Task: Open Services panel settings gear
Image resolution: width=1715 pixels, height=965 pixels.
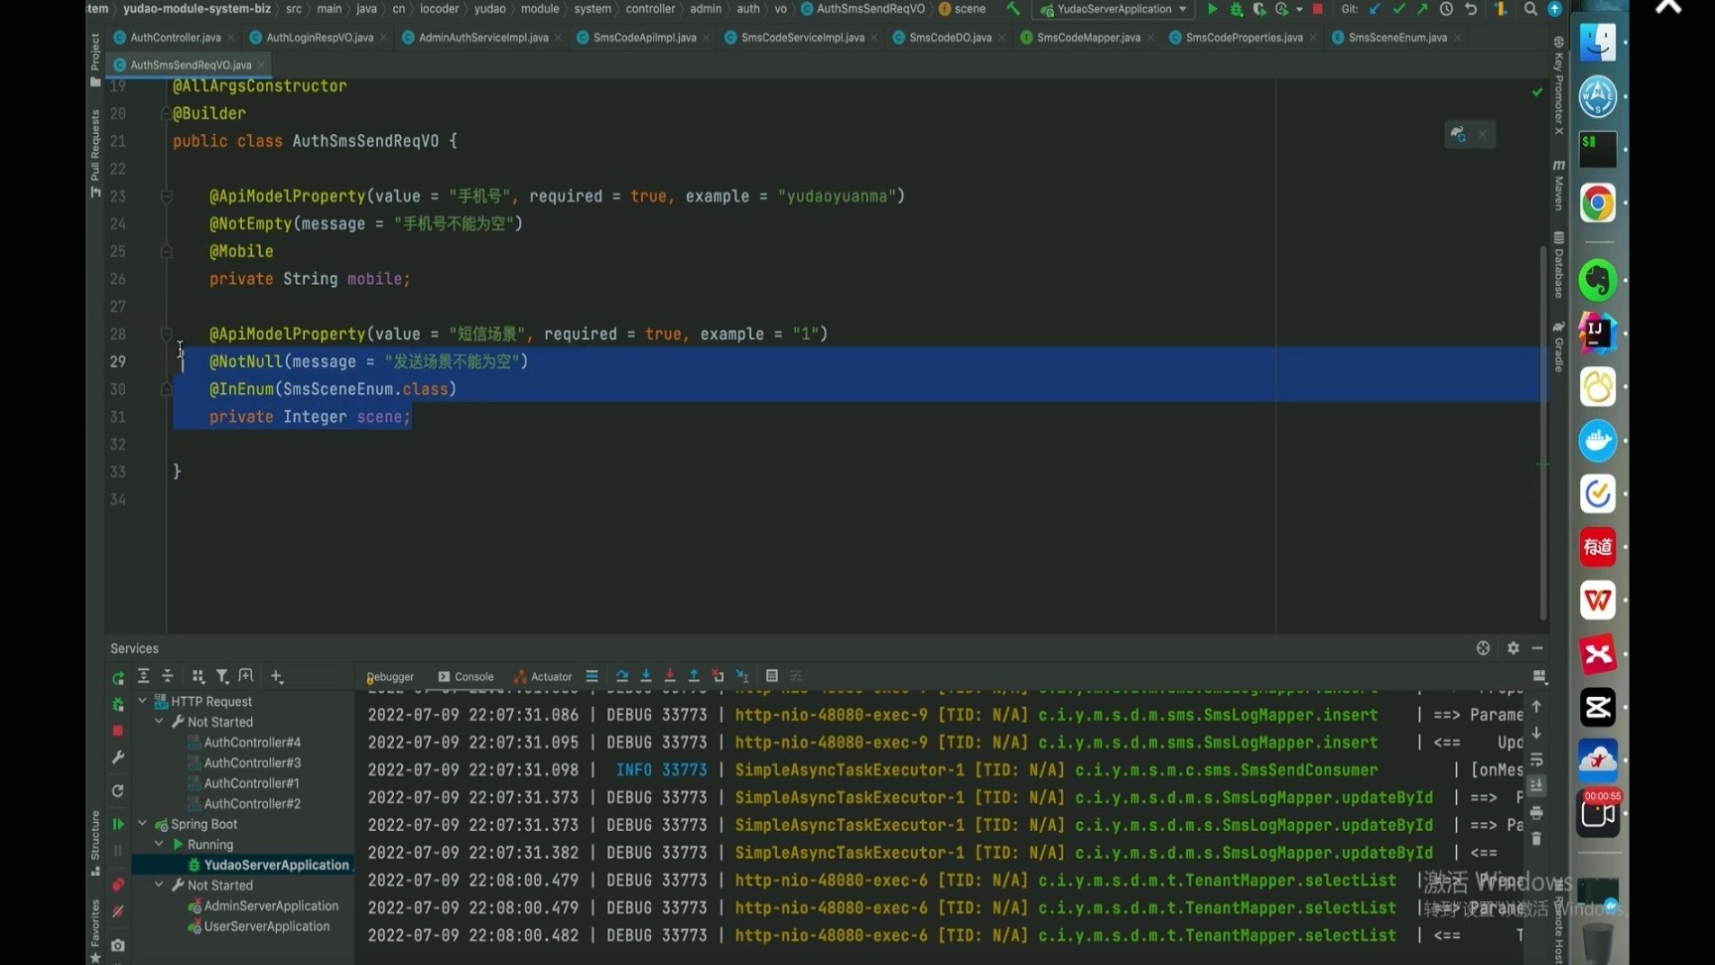Action: tap(1513, 648)
